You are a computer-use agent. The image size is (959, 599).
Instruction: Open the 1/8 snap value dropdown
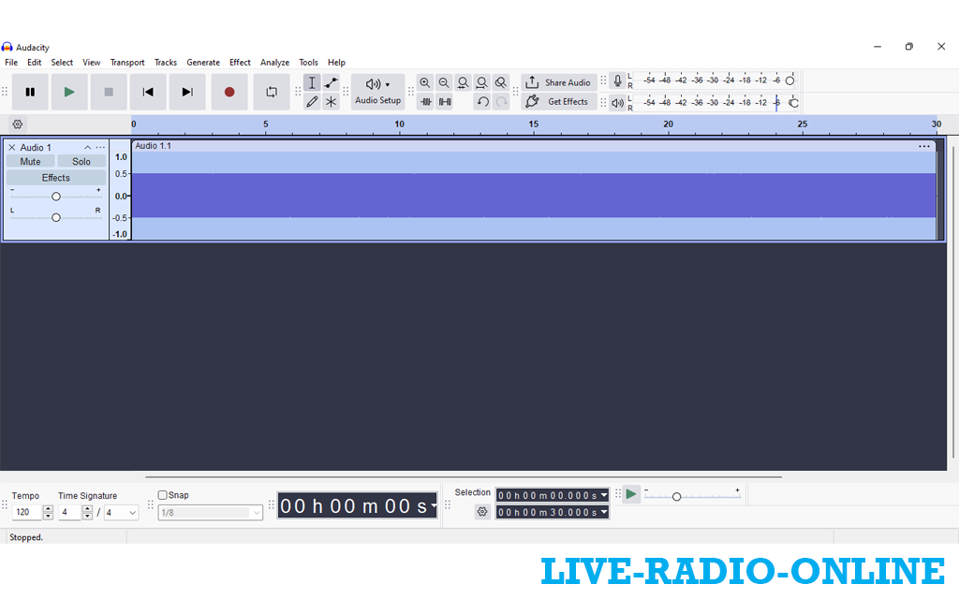pos(211,512)
